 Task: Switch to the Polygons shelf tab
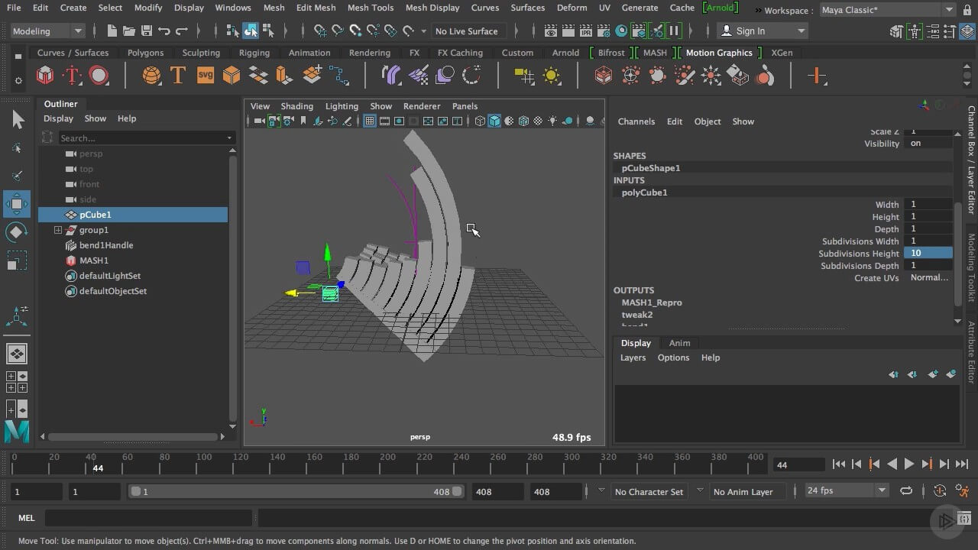pos(145,53)
